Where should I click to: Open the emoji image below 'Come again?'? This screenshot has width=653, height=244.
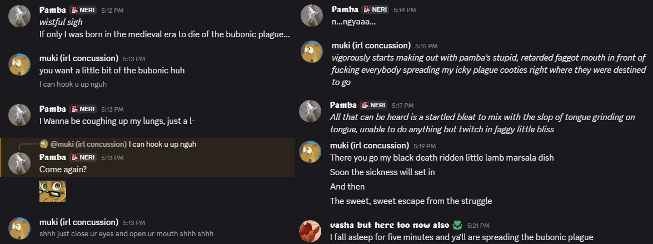point(53,191)
